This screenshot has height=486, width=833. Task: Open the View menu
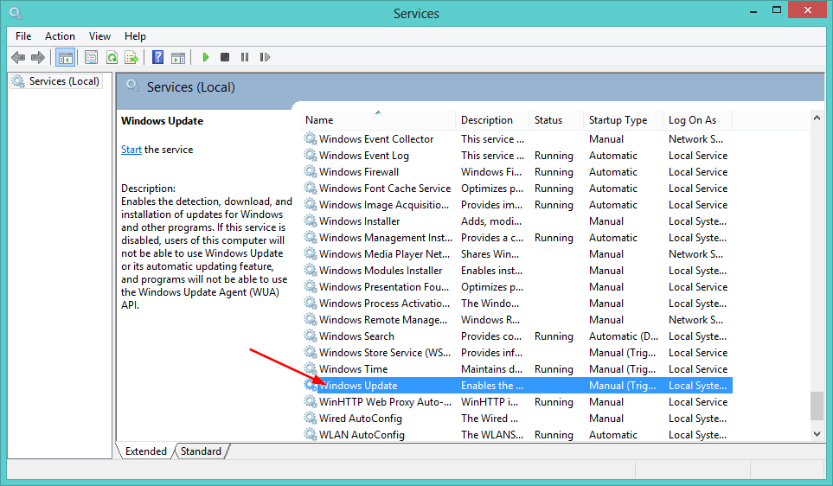tap(99, 36)
